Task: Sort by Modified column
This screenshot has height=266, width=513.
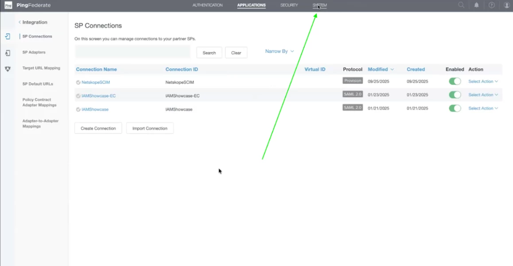Action: tap(381, 69)
